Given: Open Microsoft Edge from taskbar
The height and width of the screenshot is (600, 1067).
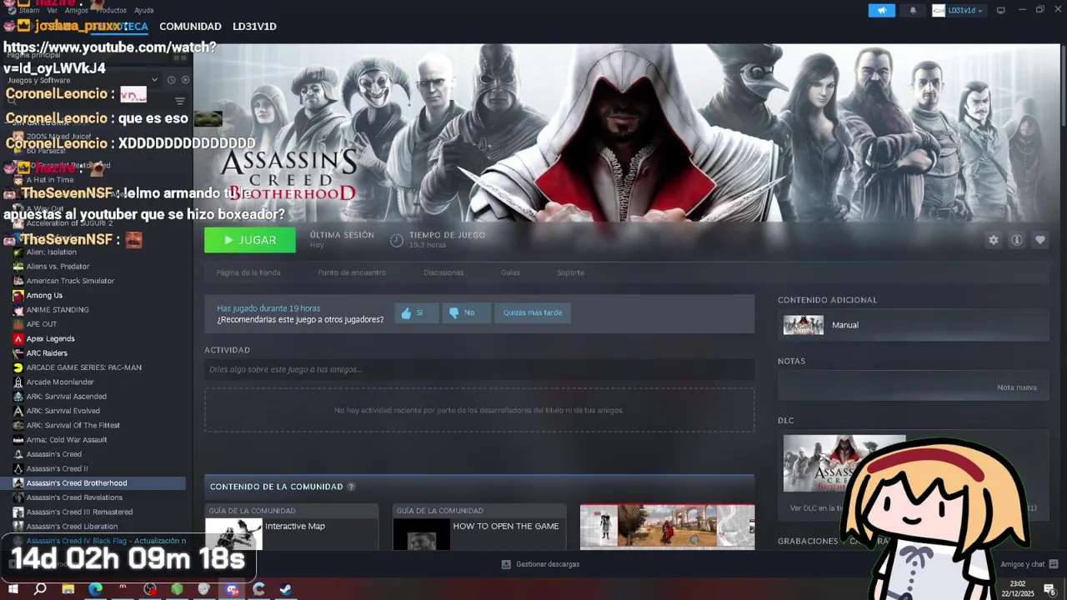Looking at the screenshot, I should tap(96, 589).
